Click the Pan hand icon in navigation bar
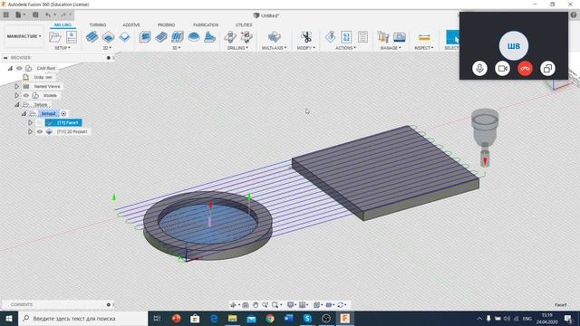 pos(256,304)
